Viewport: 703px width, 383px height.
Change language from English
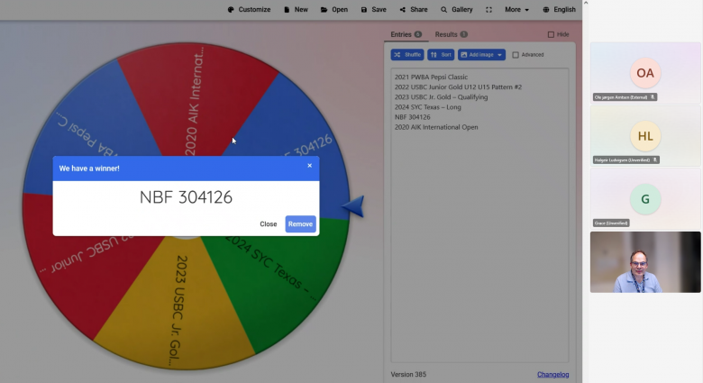[559, 9]
